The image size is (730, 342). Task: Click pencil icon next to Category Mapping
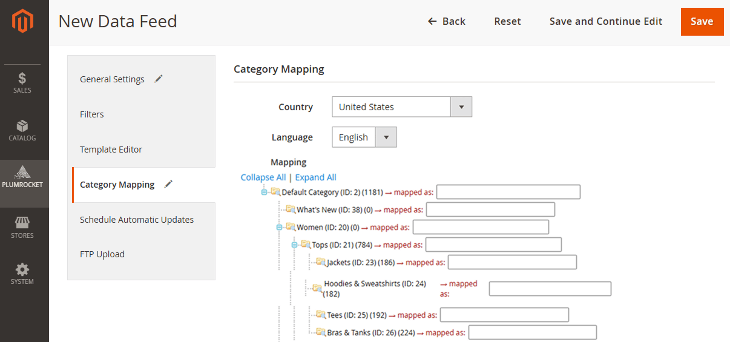[169, 184]
